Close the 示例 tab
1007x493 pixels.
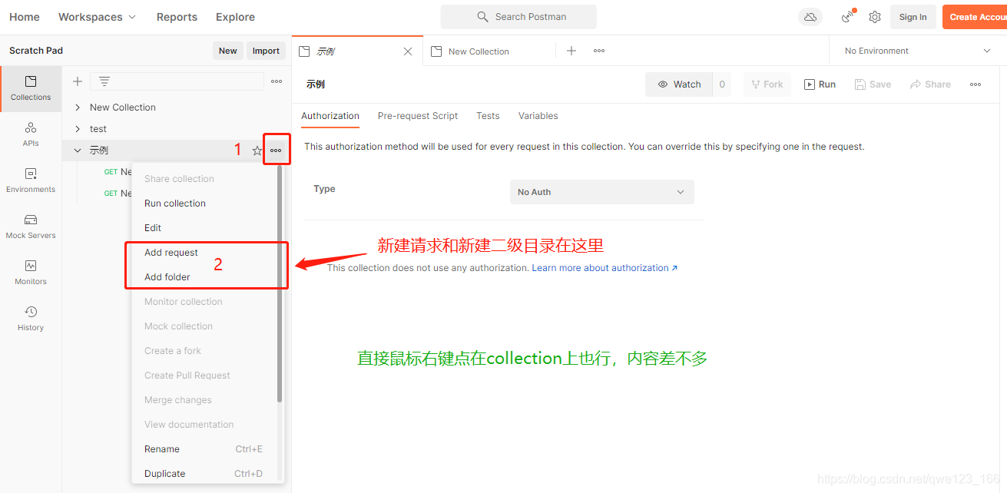click(x=408, y=51)
